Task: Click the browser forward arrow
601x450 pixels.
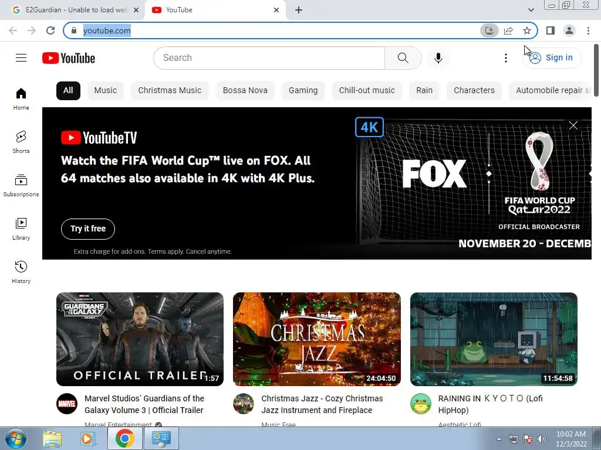Action: pos(32,30)
